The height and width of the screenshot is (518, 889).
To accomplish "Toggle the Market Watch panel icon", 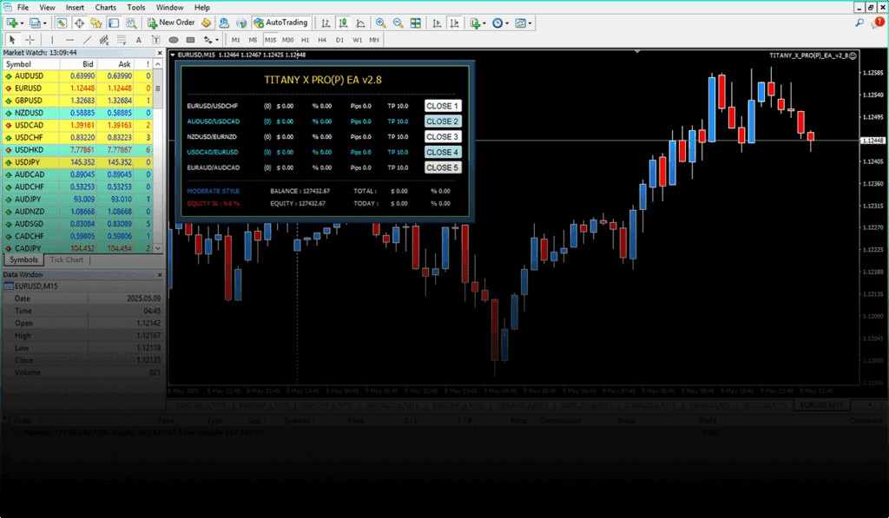I will pos(62,23).
